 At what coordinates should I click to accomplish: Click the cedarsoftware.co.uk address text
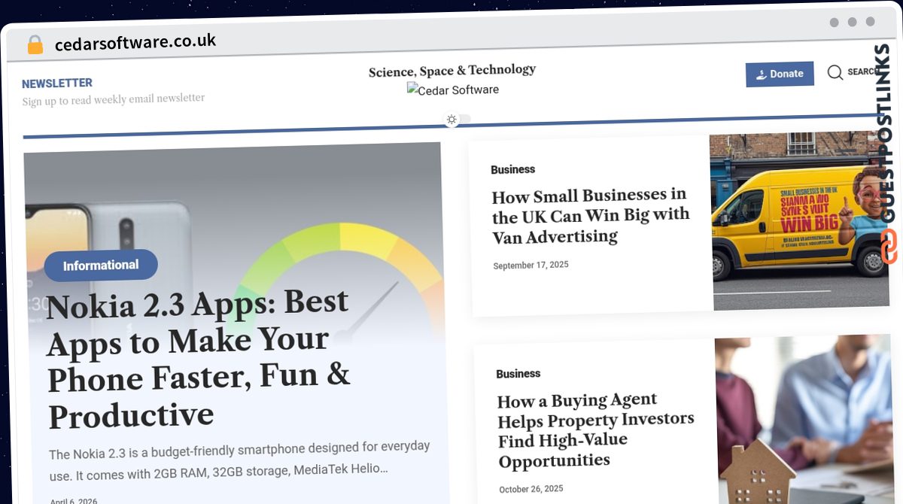(135, 42)
